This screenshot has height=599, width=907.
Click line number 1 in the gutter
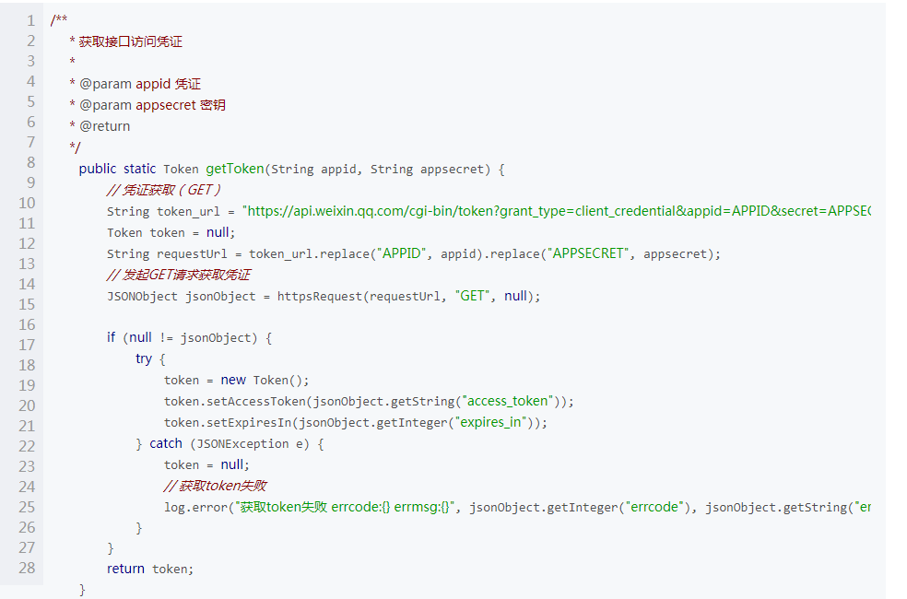click(x=30, y=21)
